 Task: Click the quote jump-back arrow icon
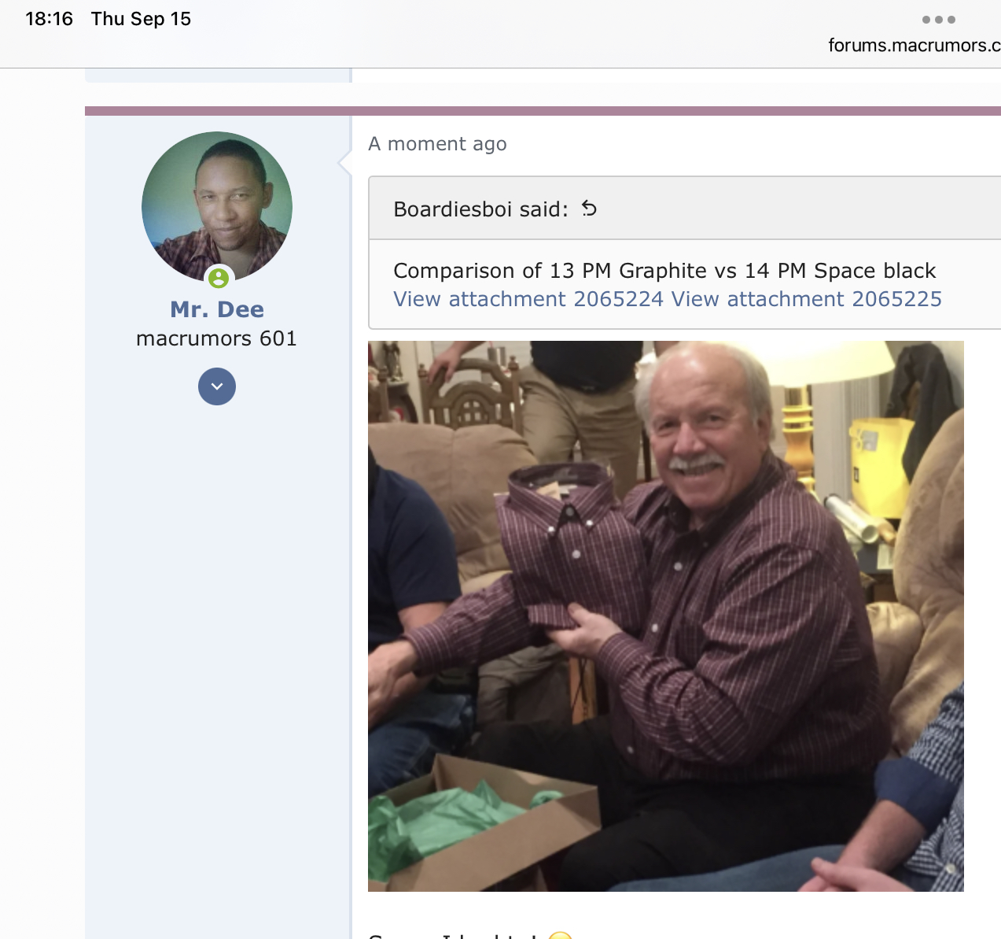pyautogui.click(x=589, y=209)
